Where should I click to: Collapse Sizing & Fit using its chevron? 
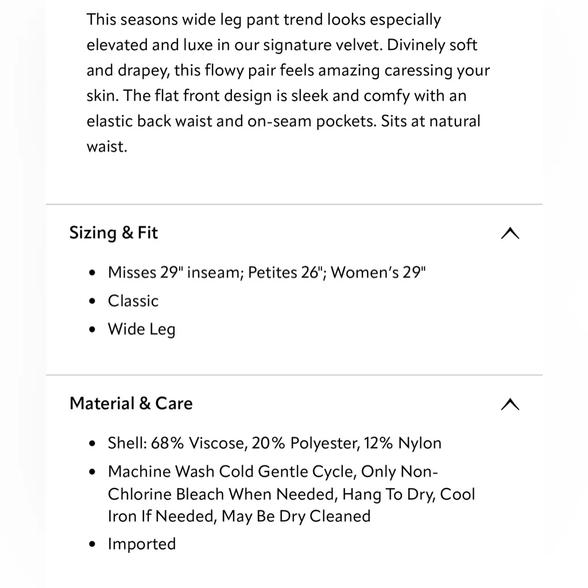[510, 233]
